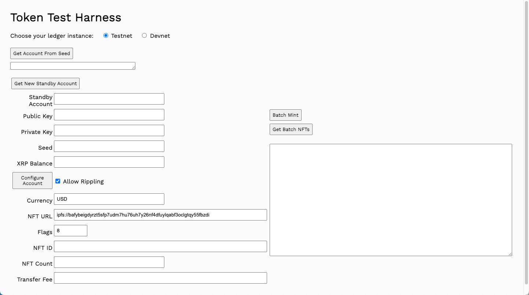Toggle the Allow Rippling checkbox
Image resolution: width=529 pixels, height=295 pixels.
58,181
